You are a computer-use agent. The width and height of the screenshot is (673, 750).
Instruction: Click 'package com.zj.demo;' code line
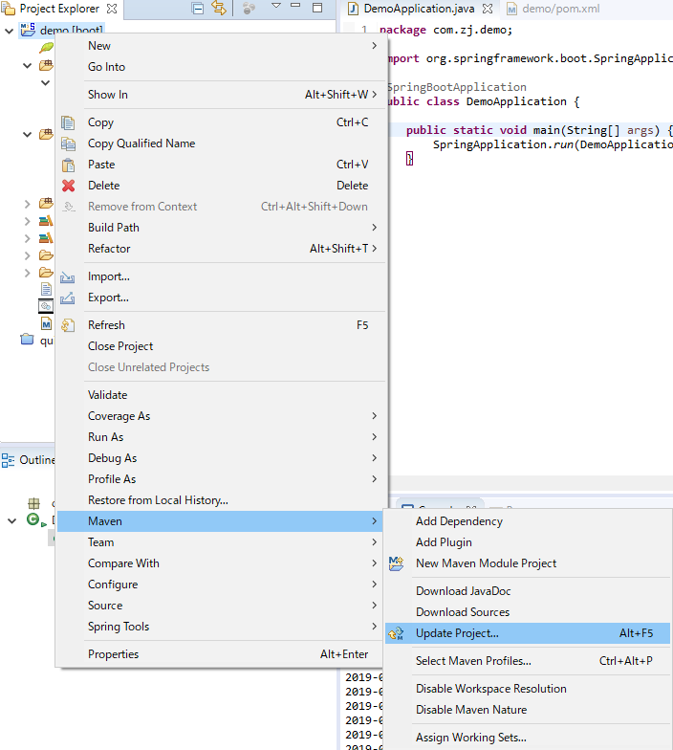[x=445, y=31]
